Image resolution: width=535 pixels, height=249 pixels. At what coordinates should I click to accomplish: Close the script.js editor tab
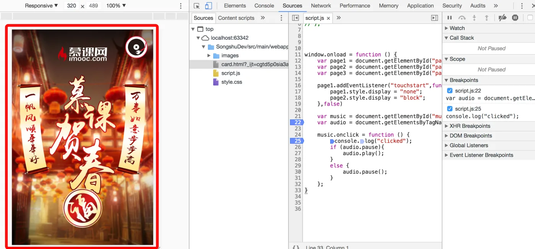tap(328, 18)
